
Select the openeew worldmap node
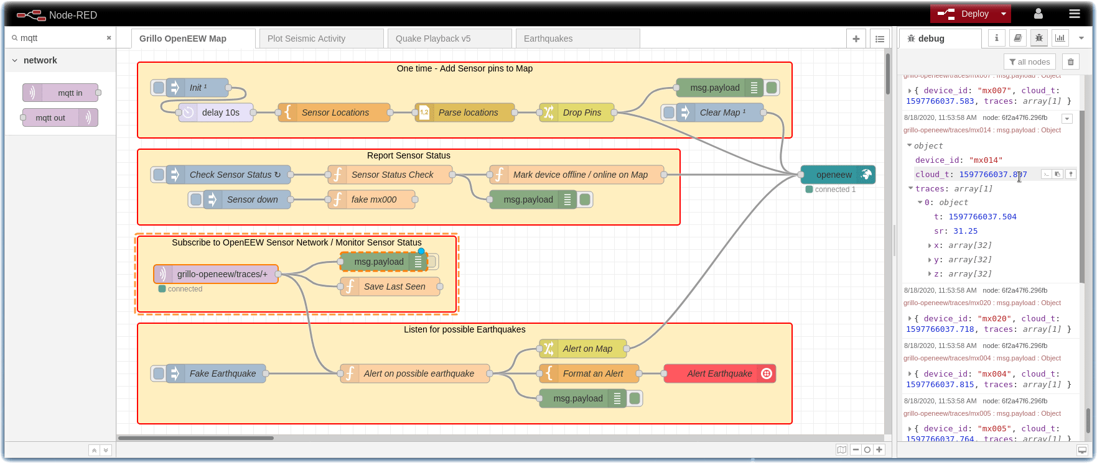point(838,175)
